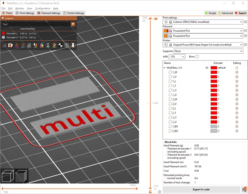248x194 pixels.
Task: Select Simple mode
Action: 211,13
